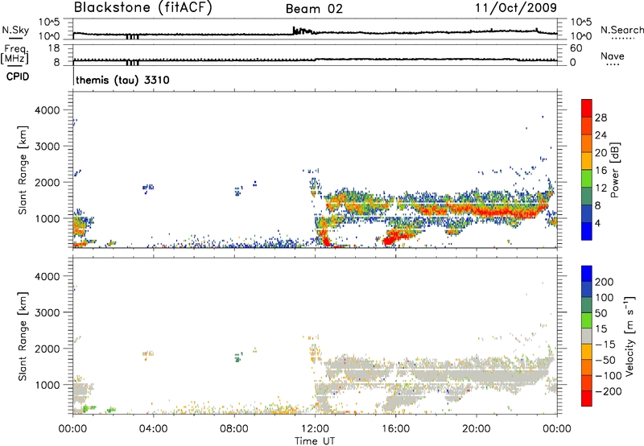Image resolution: width=644 pixels, height=446 pixels.
Task: Click the blue top segment of Velocity colorbar
Action: tap(587, 274)
